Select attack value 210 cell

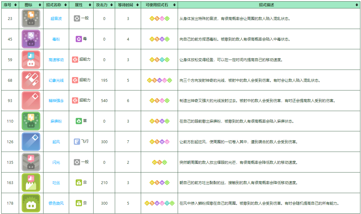point(104,182)
